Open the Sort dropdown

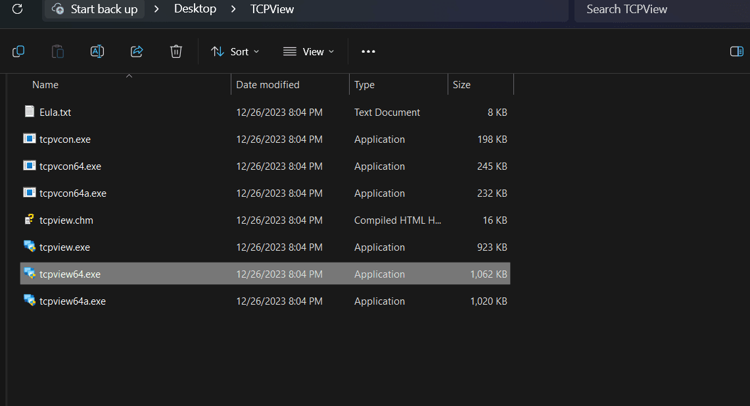click(235, 52)
